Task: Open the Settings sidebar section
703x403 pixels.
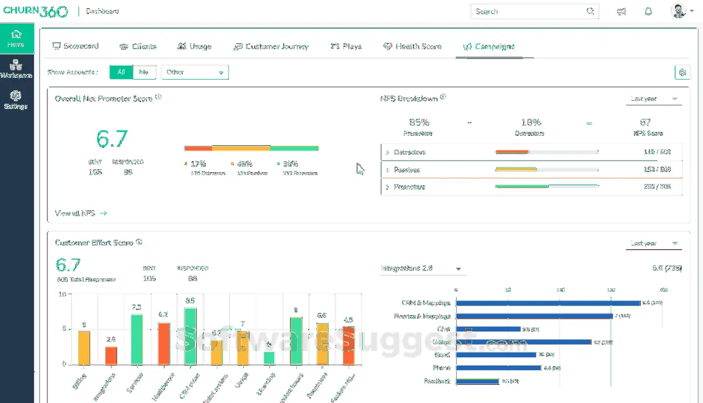Action: pyautogui.click(x=16, y=100)
